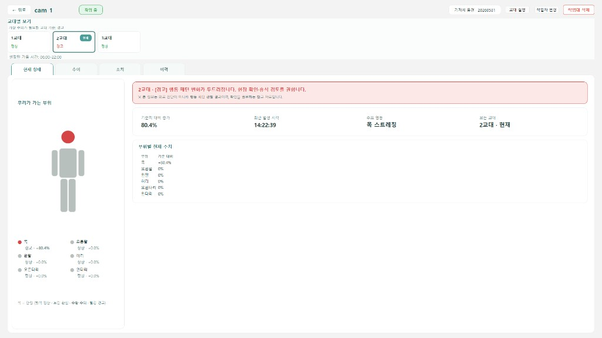Click the gray legend dot beside 왼다리
The height and width of the screenshot is (338, 602).
click(72, 270)
